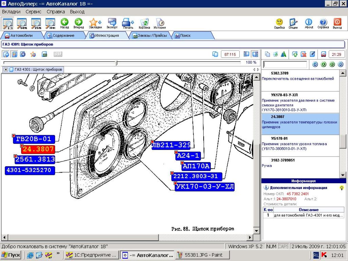The width and height of the screenshot is (348, 261).
Task: Click the 4301-5325270 label on illustration
Action: 30,170
